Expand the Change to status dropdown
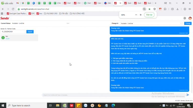Screen dimensions: 193x108 151,23
